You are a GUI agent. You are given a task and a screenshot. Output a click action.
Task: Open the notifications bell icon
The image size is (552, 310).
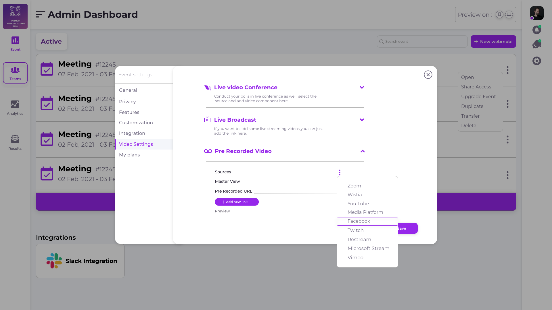(536, 30)
